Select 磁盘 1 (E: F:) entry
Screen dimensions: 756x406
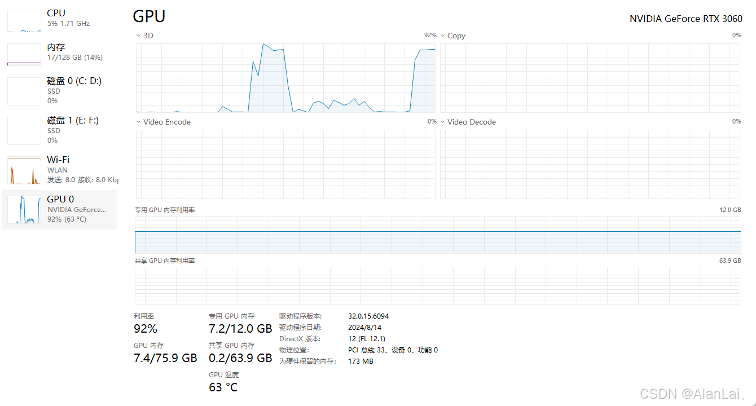pyautogui.click(x=59, y=130)
